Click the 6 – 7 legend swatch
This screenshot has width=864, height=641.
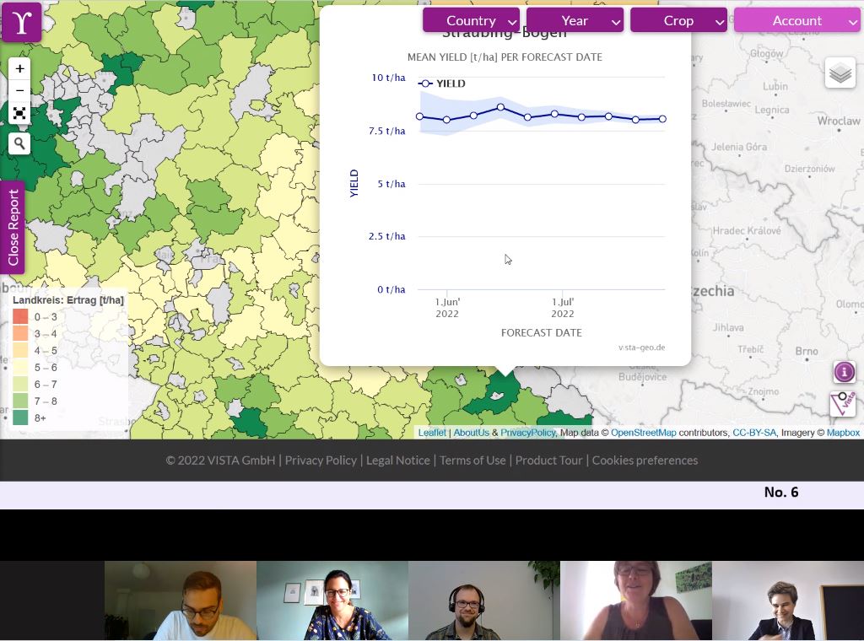[20, 385]
